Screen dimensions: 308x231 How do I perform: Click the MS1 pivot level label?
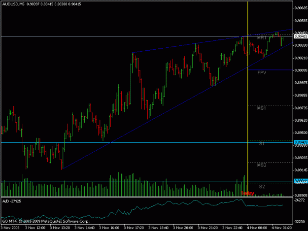point(262,108)
